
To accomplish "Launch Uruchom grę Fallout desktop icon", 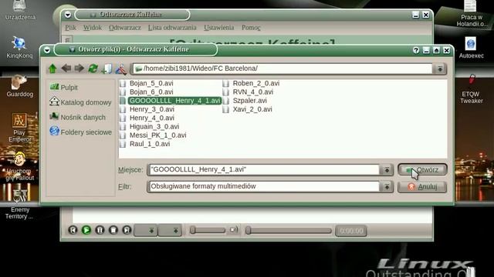I will coord(19,166).
